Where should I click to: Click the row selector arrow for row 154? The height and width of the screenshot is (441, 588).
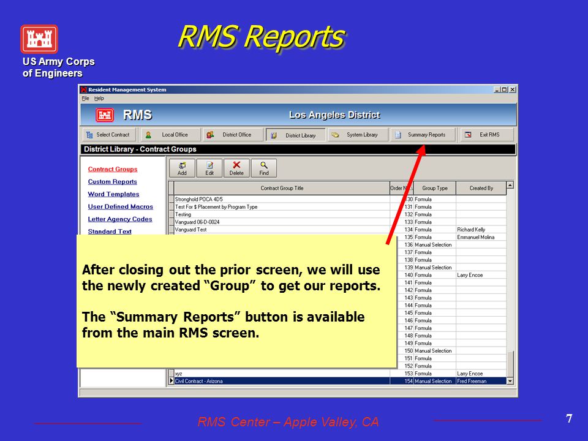tap(171, 381)
